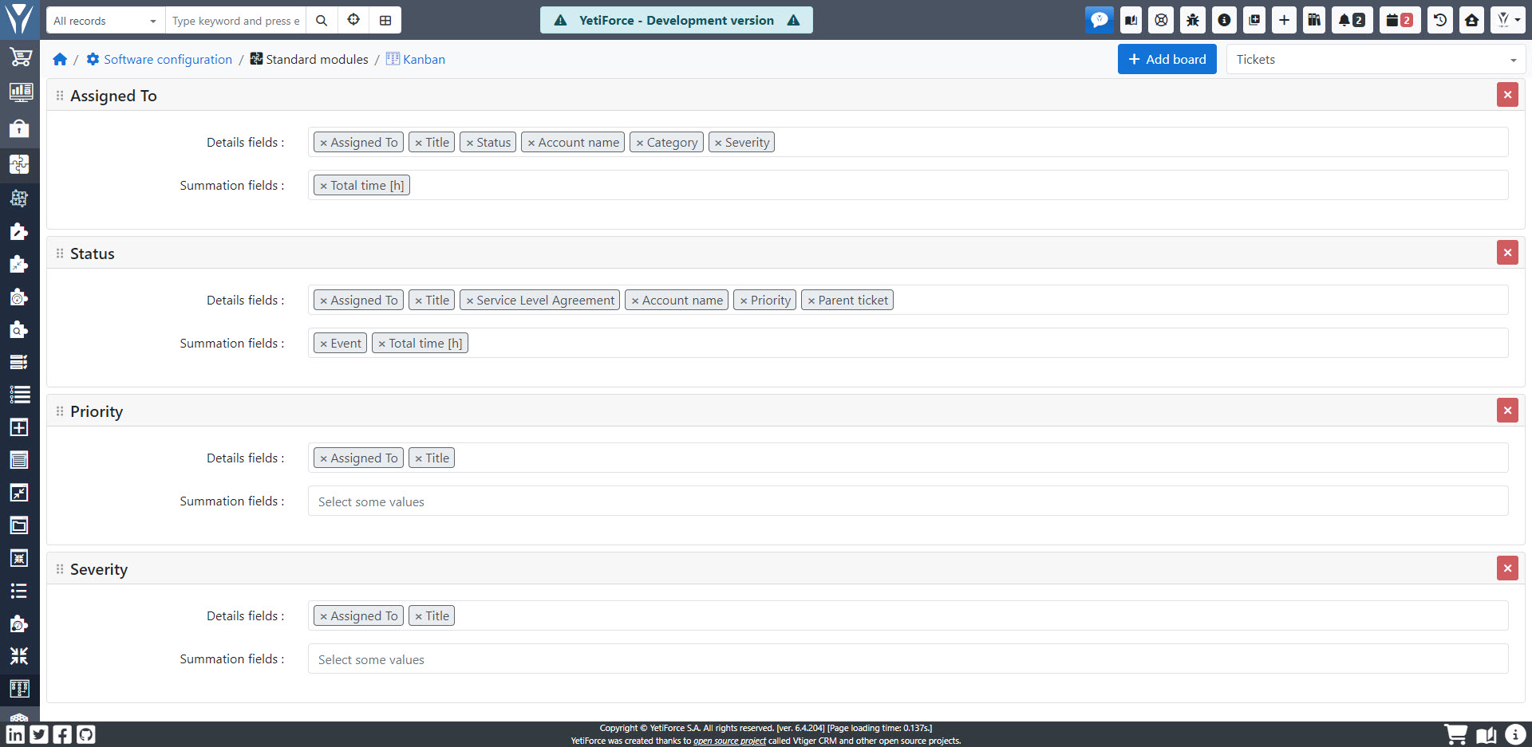Remove Parent ticket tag in Status board

pyautogui.click(x=811, y=301)
